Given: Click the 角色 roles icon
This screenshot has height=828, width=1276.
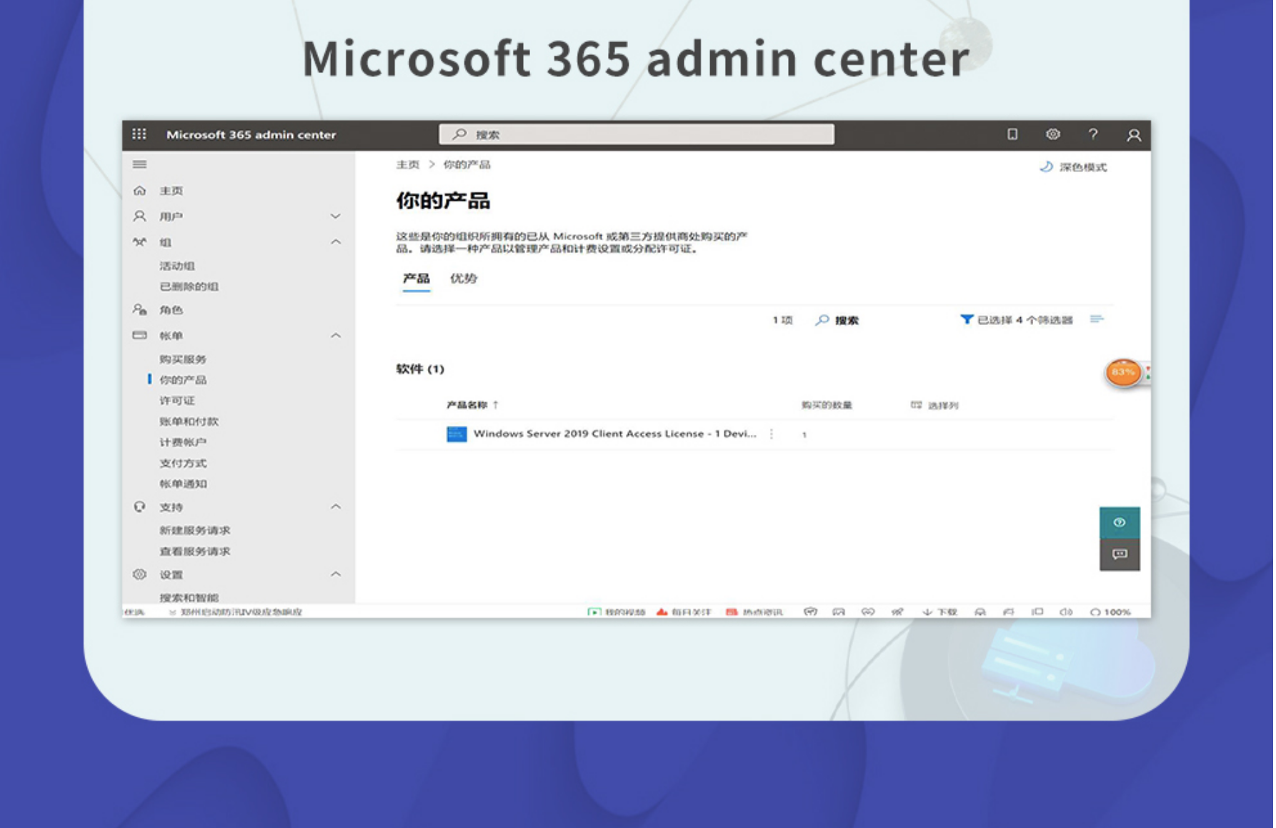Looking at the screenshot, I should [139, 309].
